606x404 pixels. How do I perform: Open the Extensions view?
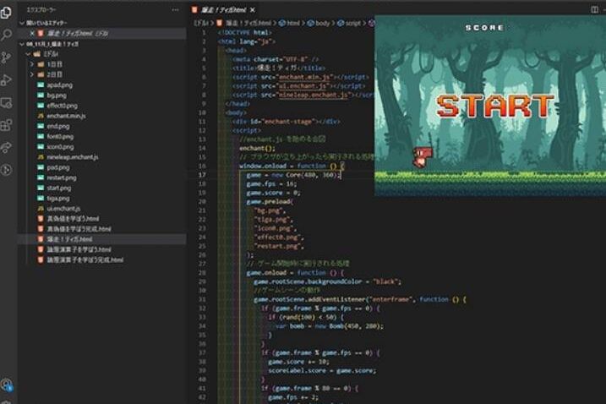[x=6, y=125]
